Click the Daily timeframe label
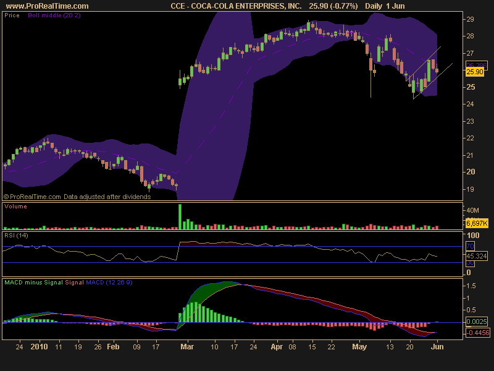Image resolution: width=494 pixels, height=371 pixels. coord(374,6)
